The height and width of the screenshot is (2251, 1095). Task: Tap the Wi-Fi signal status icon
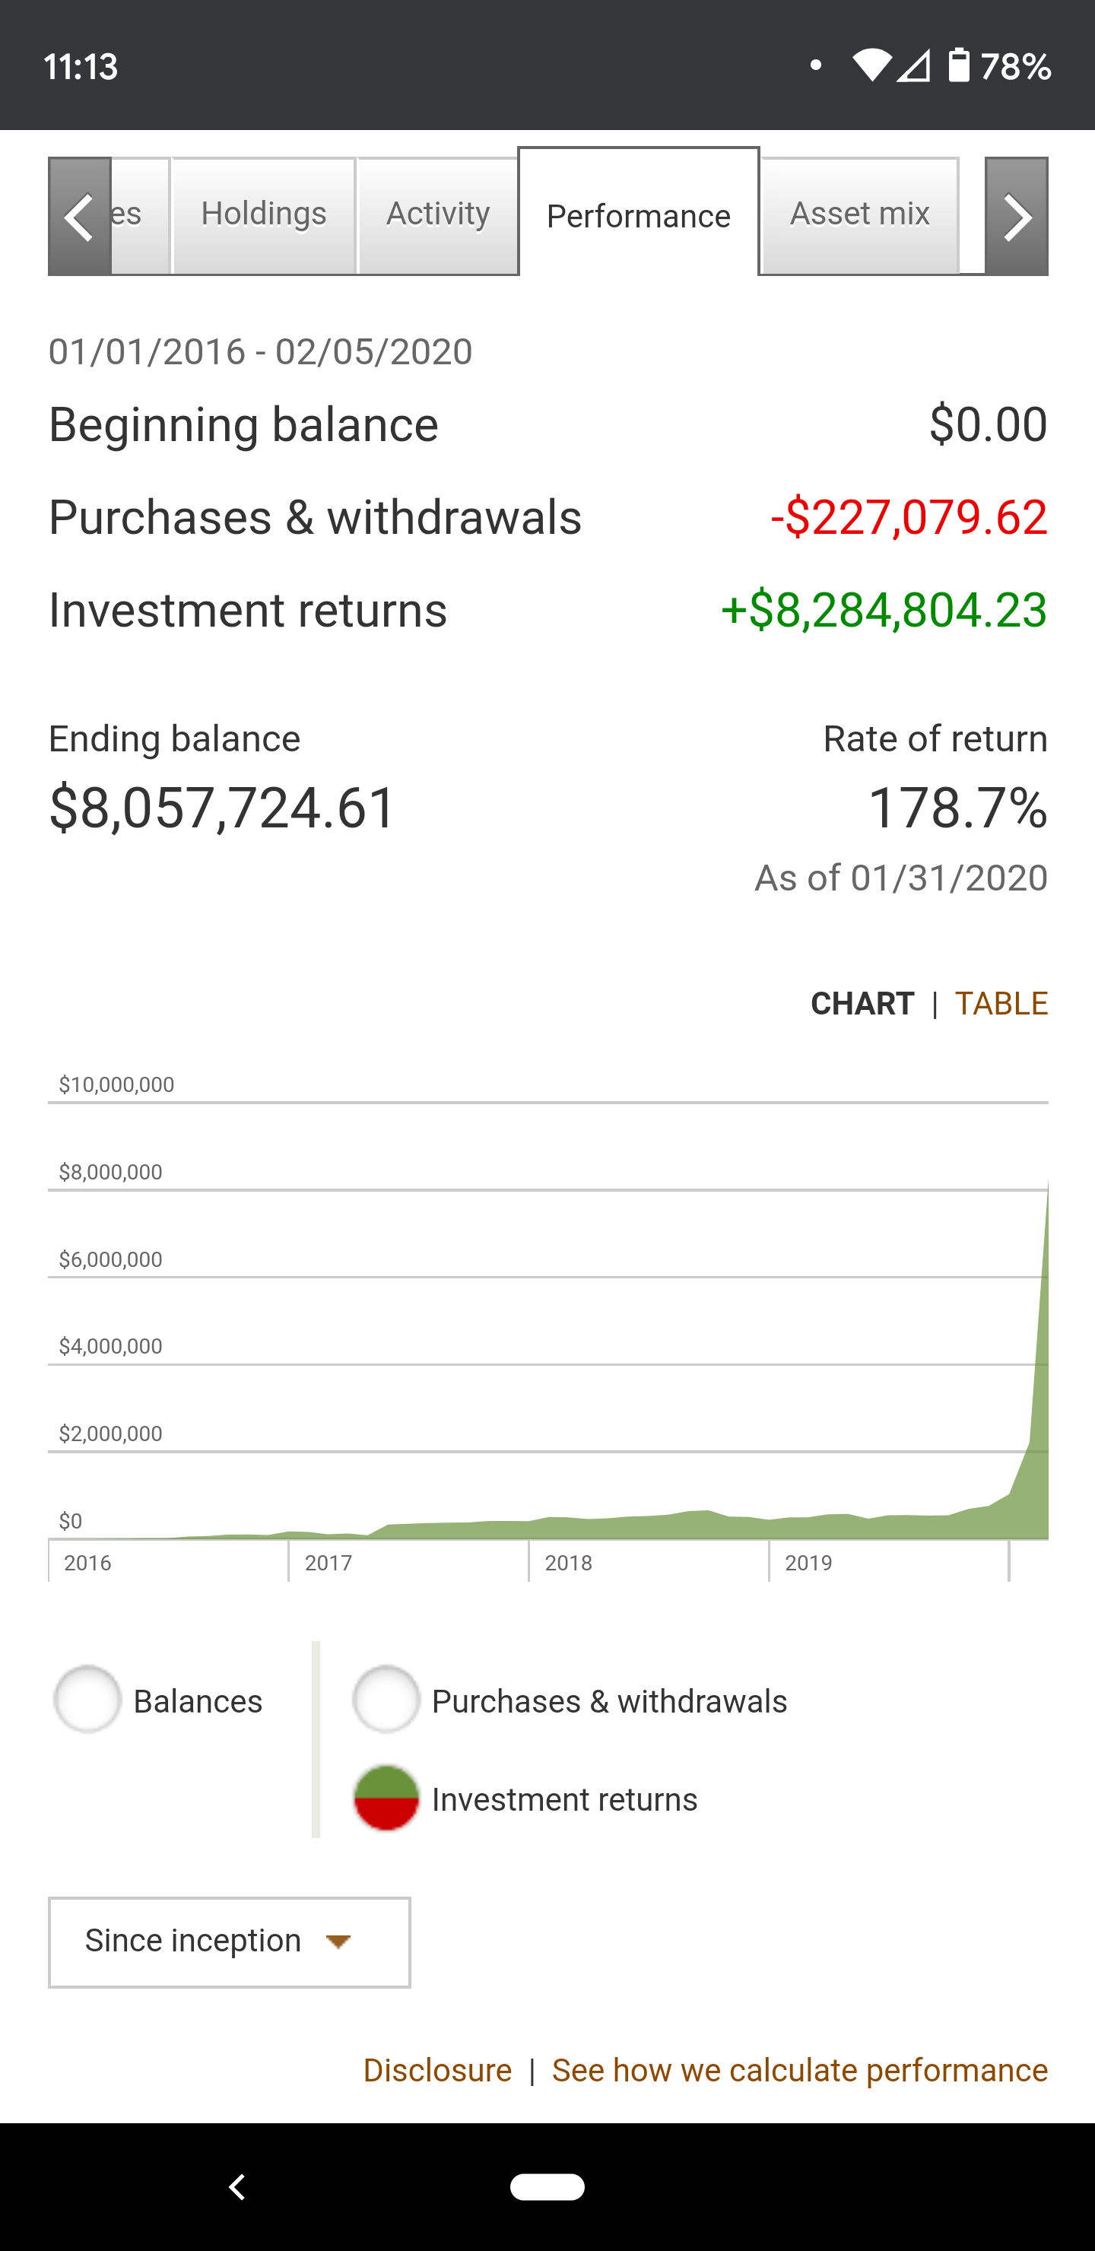[871, 65]
